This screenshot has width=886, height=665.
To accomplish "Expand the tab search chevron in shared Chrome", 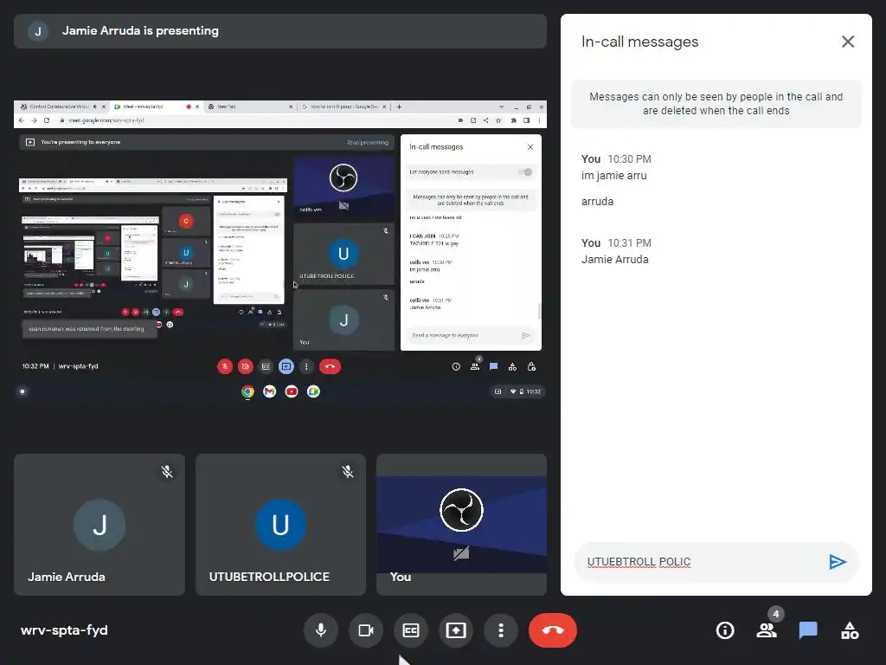I will 501,107.
